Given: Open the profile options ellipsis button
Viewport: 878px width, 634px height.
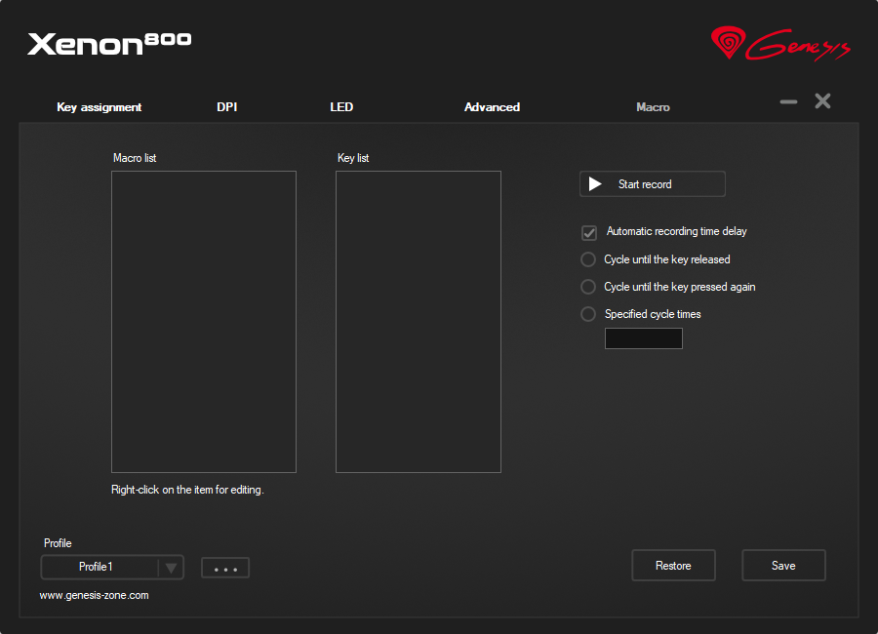Looking at the screenshot, I should [225, 568].
